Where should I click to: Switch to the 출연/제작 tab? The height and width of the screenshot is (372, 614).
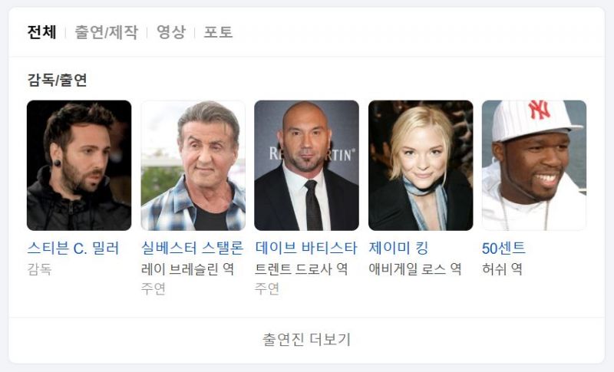pyautogui.click(x=106, y=32)
